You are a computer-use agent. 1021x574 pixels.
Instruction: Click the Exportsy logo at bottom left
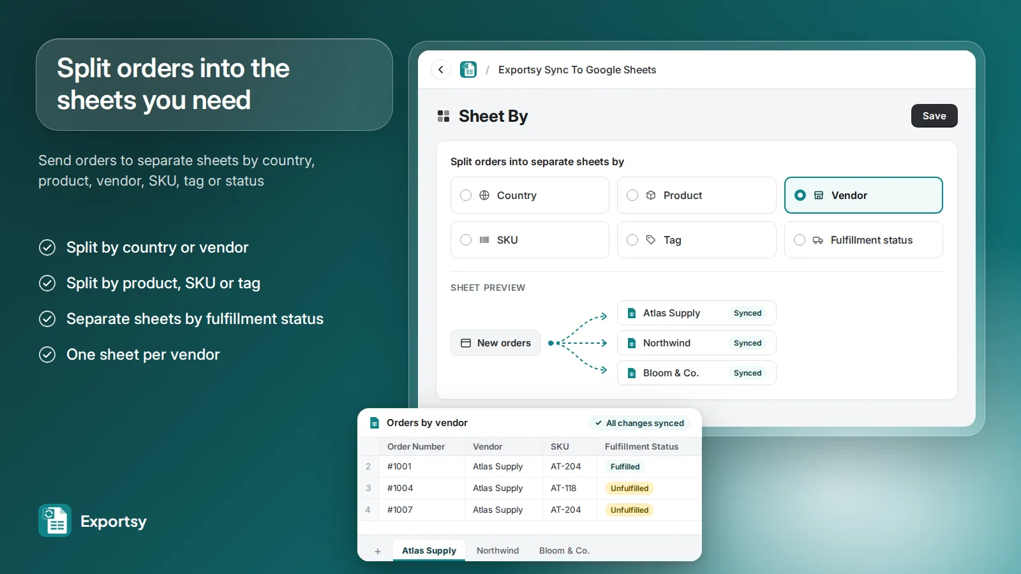pos(55,520)
